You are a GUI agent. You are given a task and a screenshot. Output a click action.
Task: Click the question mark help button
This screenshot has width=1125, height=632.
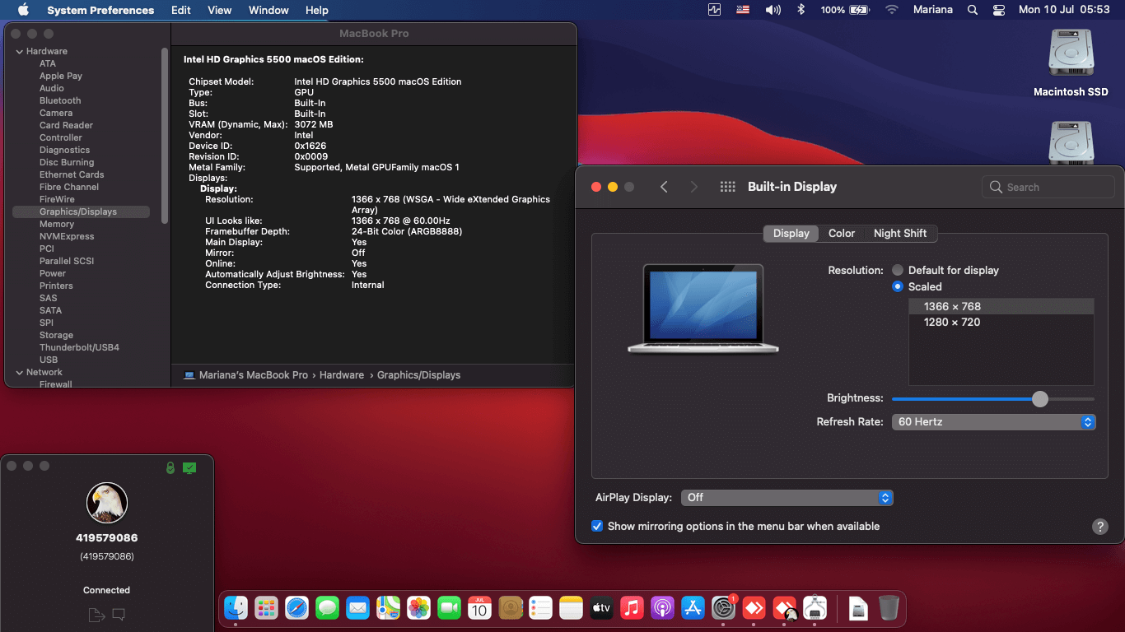point(1099,527)
